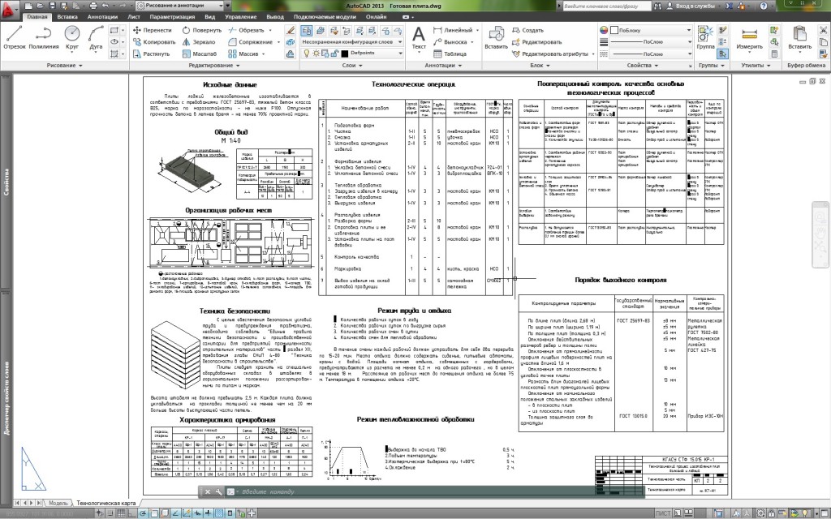Open command line customization wrench
This screenshot has height=519, width=831.
click(218, 491)
